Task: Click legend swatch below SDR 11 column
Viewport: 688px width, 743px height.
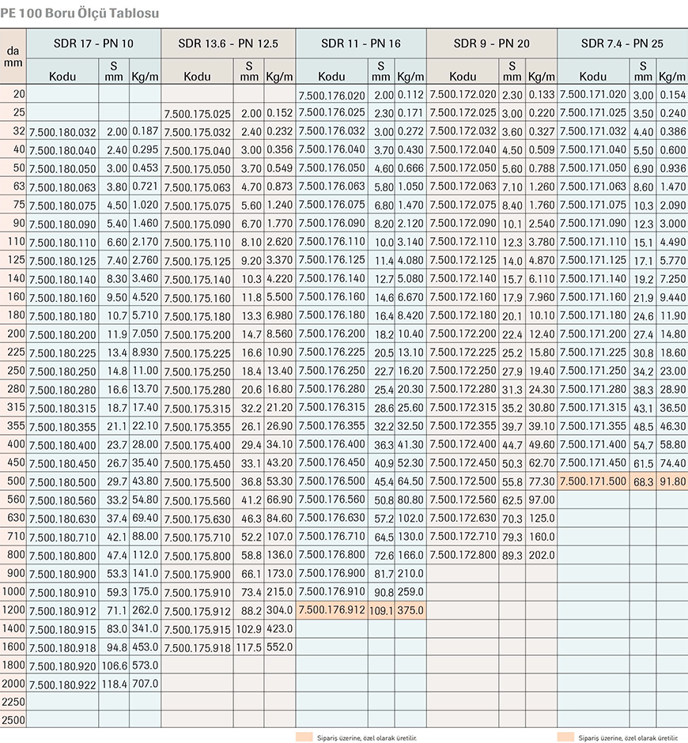Action: pos(304,737)
